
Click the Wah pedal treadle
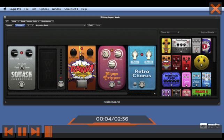[48, 69]
